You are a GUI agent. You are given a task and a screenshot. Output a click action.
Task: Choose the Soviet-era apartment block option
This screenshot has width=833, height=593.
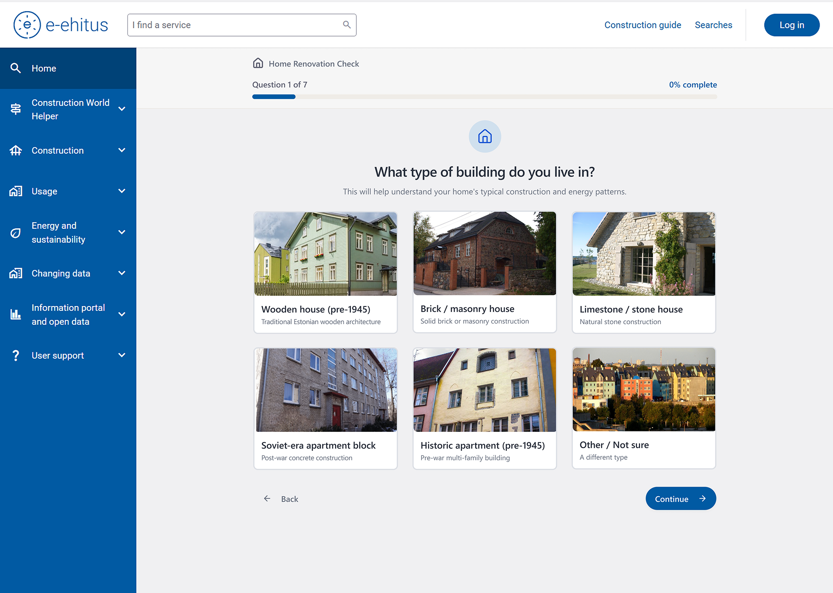[325, 408]
